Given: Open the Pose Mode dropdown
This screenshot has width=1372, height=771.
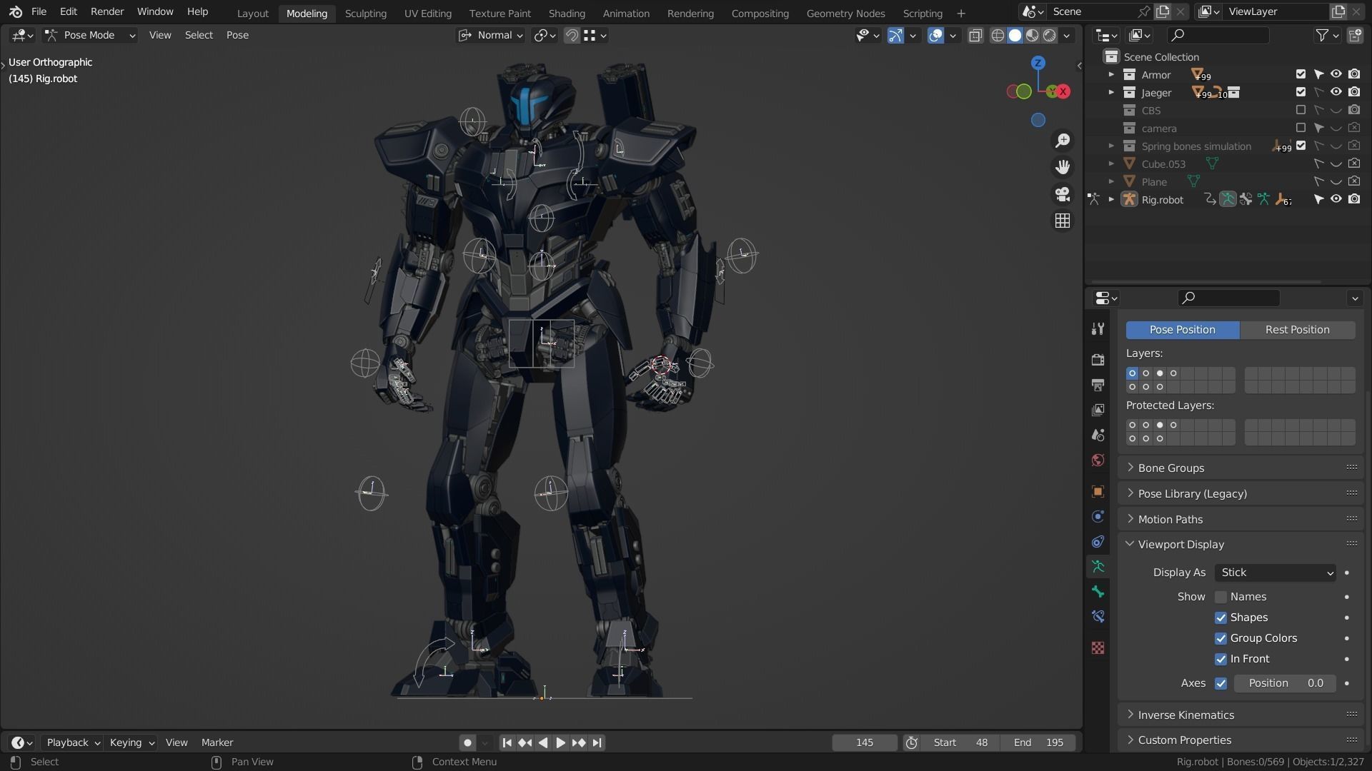Looking at the screenshot, I should pos(89,35).
